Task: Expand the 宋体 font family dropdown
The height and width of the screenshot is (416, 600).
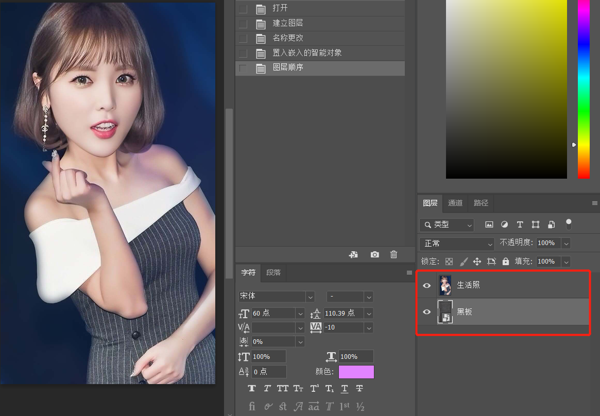Action: pos(310,297)
